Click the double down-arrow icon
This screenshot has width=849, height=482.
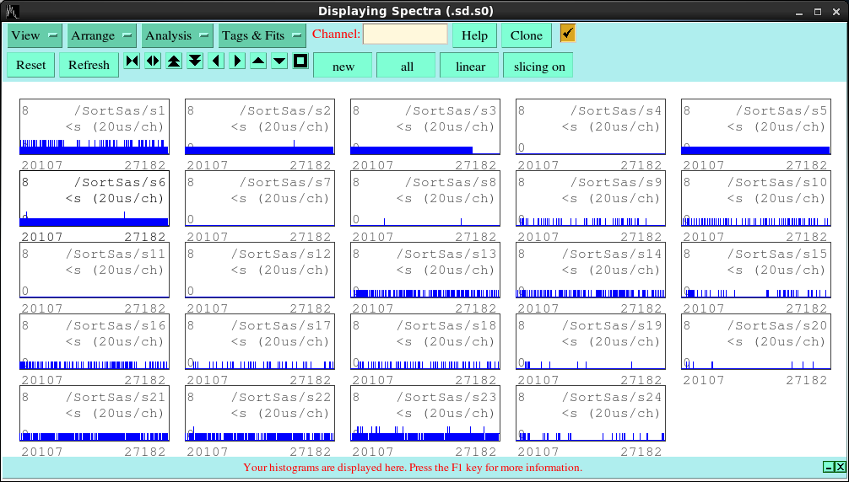coord(195,62)
